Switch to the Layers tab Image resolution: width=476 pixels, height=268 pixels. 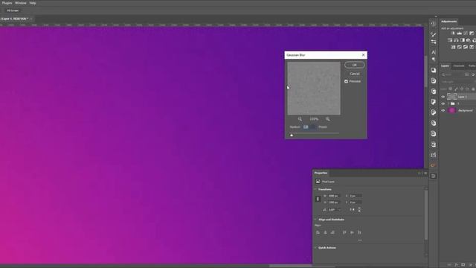click(x=445, y=66)
